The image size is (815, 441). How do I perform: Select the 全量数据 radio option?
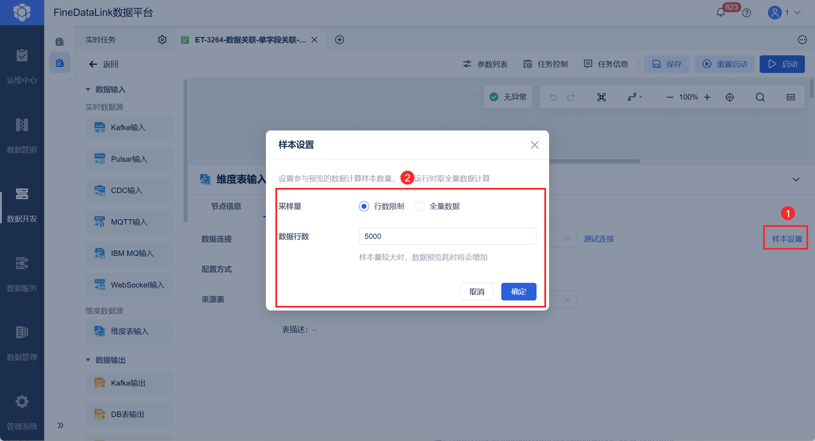[x=420, y=206]
